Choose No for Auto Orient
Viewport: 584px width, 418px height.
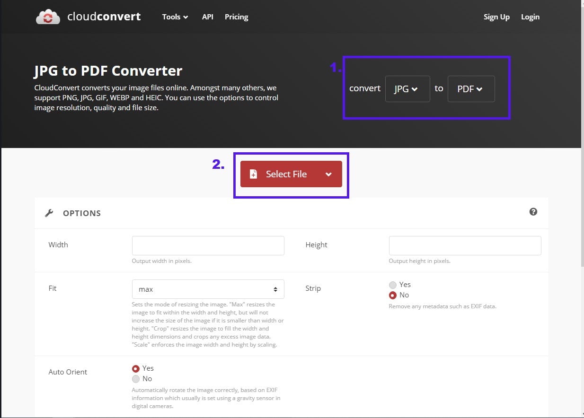tap(136, 379)
